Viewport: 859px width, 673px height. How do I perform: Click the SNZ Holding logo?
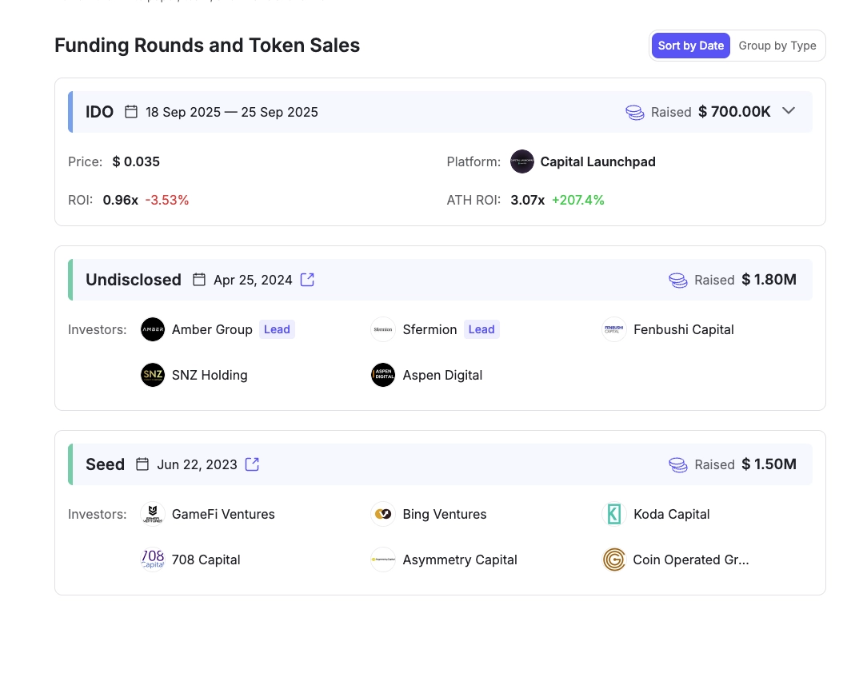point(153,375)
